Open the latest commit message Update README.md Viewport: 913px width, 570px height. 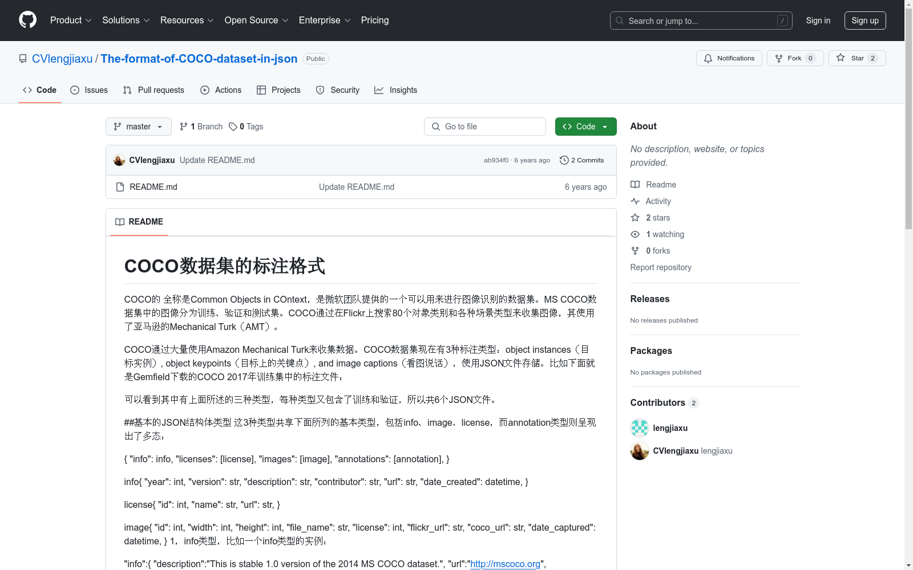pos(217,160)
